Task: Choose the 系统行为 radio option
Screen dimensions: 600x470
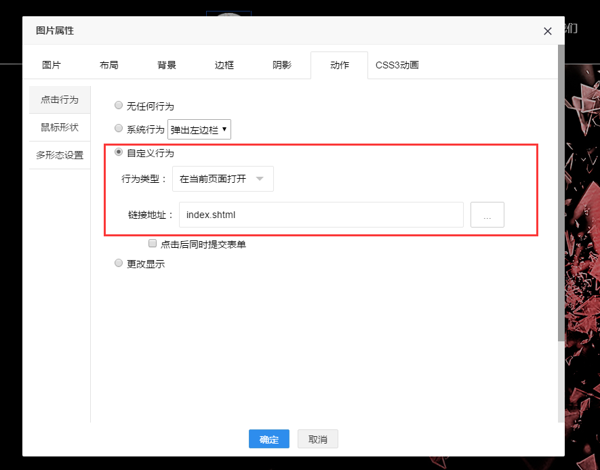Action: point(119,129)
